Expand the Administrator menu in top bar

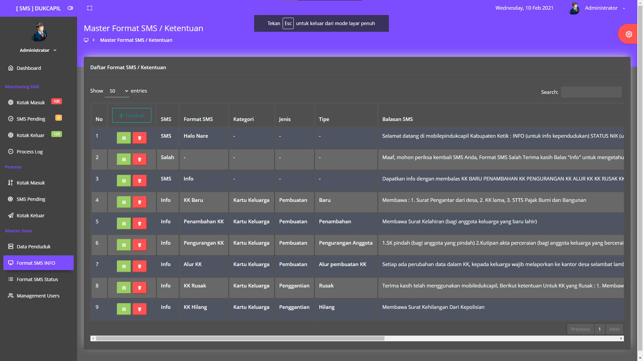click(x=605, y=8)
